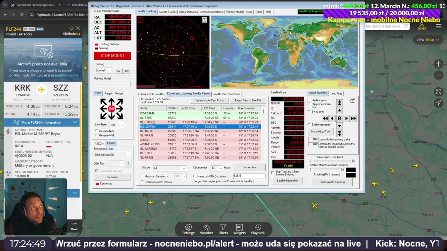Click the slew up arrow in the direction pad
The height and width of the screenshot is (251, 447).
pyautogui.click(x=112, y=101)
